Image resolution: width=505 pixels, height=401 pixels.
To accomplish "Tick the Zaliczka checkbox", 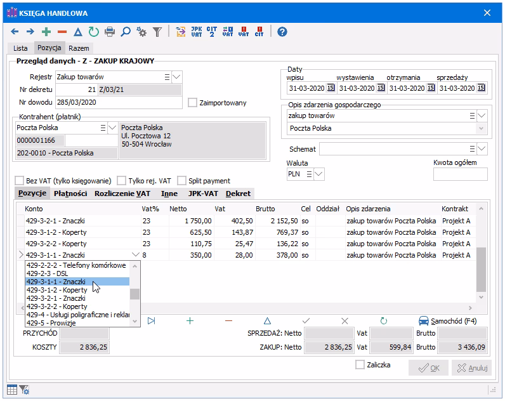I will pyautogui.click(x=360, y=365).
